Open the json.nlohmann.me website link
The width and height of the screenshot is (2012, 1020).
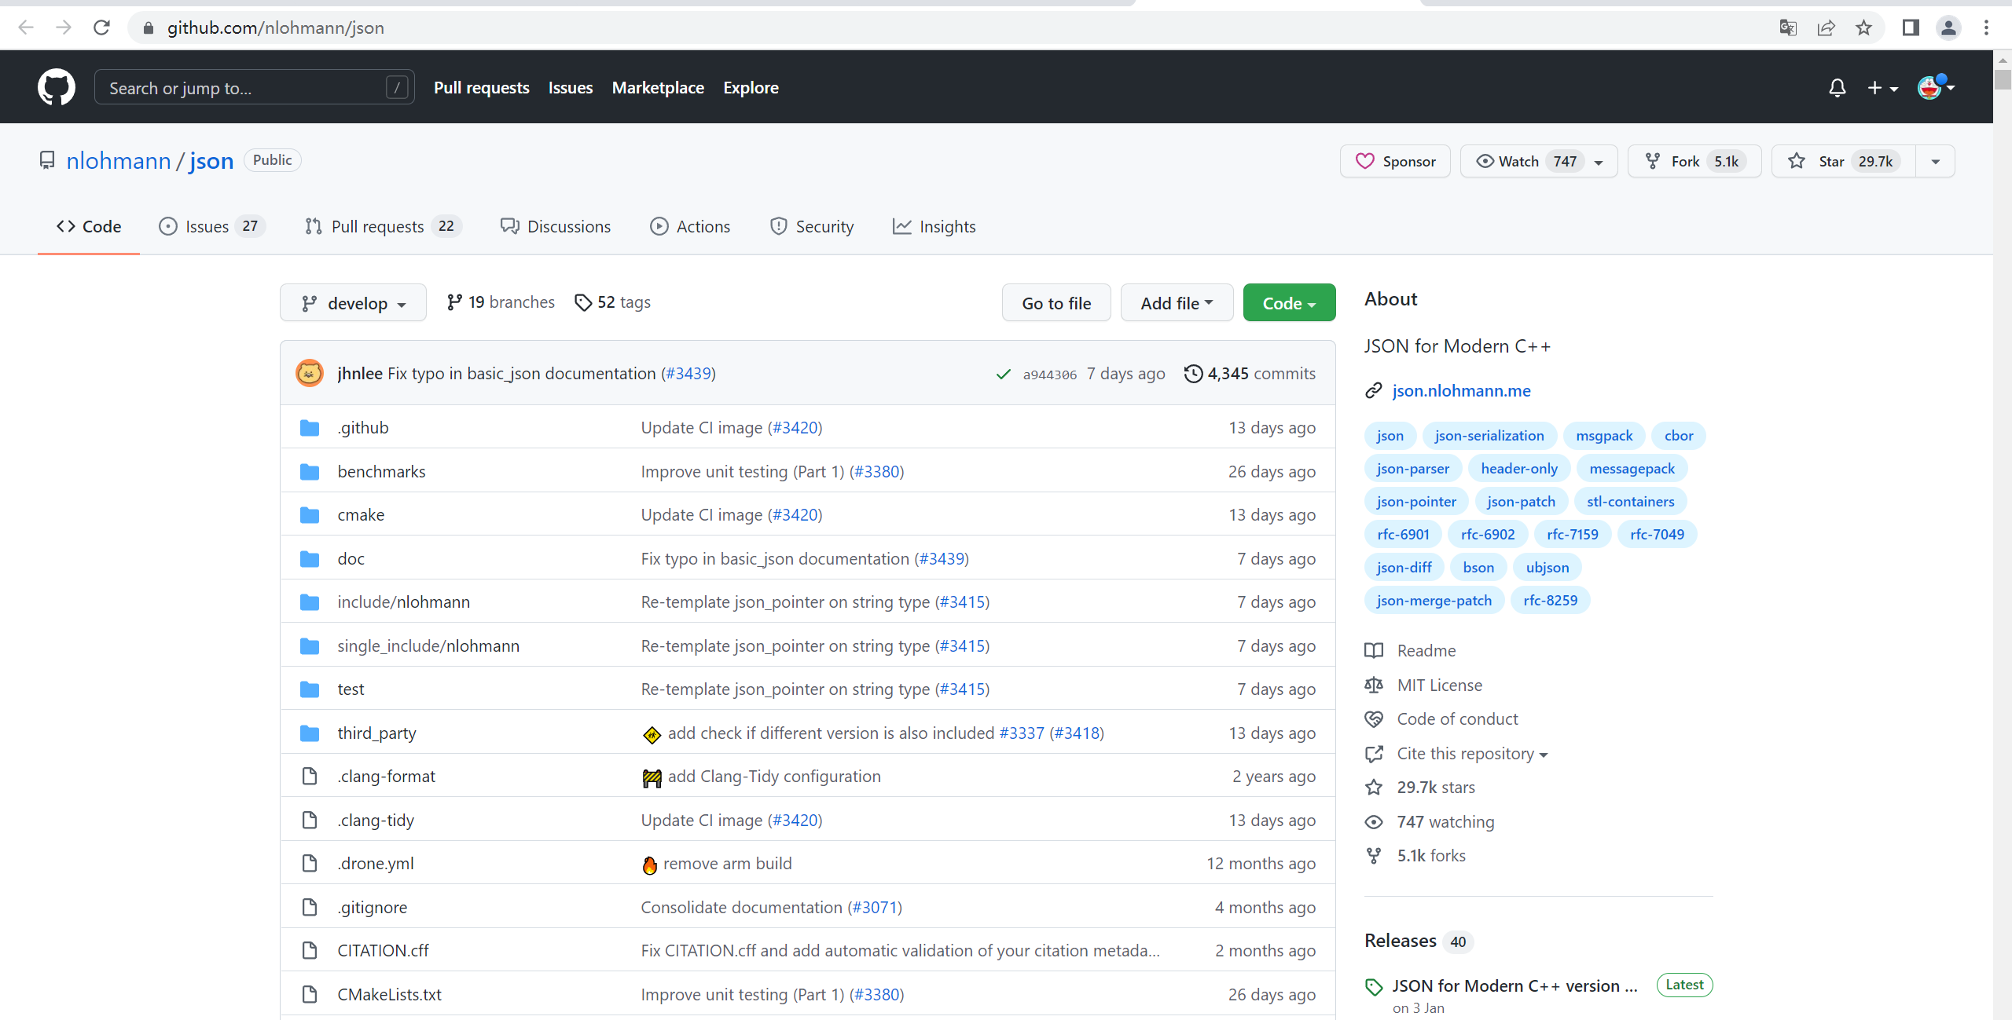[x=1461, y=390]
